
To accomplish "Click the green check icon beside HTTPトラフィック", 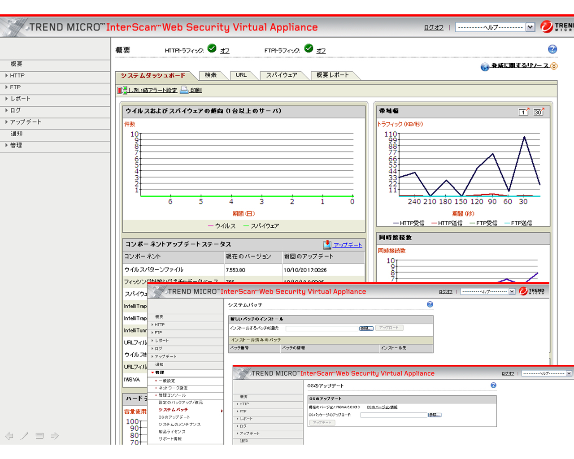I will click(x=212, y=48).
